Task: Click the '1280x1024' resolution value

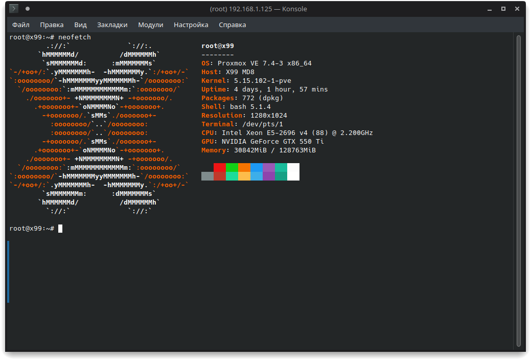Action: [x=268, y=116]
